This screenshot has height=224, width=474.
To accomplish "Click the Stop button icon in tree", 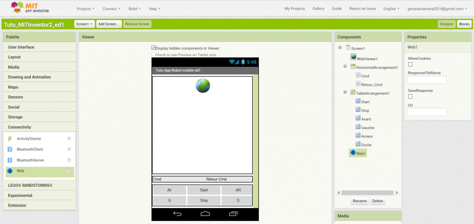I will pyautogui.click(x=358, y=110).
